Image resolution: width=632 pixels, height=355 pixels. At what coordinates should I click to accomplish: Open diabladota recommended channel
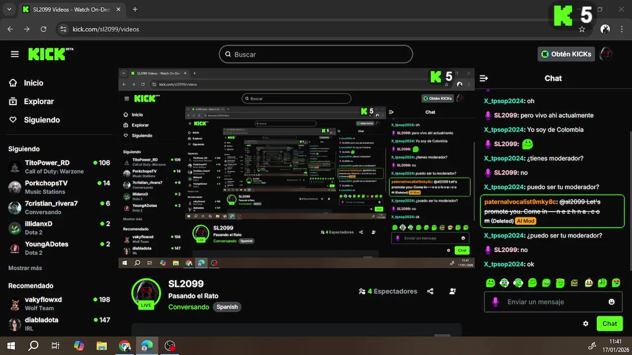click(x=59, y=324)
